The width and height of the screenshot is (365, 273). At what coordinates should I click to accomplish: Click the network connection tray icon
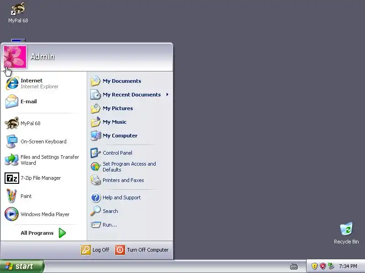tap(331, 266)
